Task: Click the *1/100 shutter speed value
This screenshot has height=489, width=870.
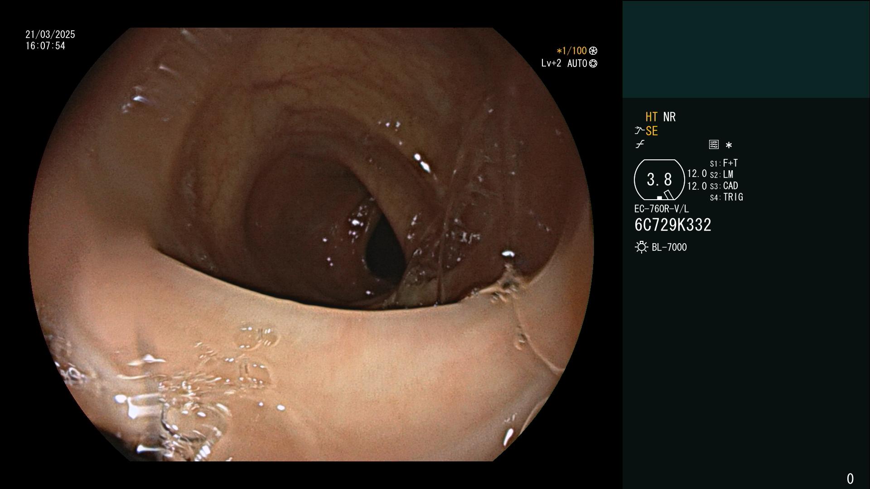Action: (x=572, y=51)
